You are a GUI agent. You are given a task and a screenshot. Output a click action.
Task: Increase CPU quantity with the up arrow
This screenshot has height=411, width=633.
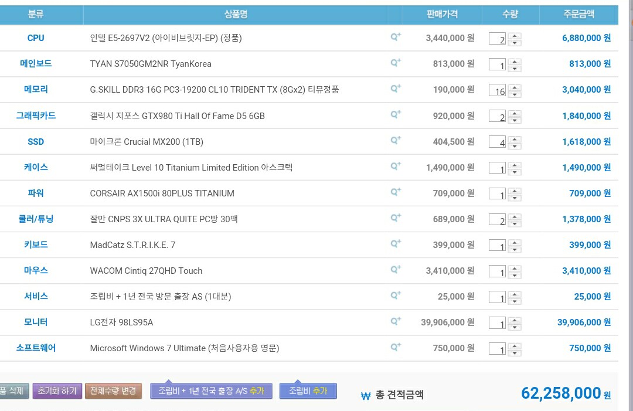(515, 36)
